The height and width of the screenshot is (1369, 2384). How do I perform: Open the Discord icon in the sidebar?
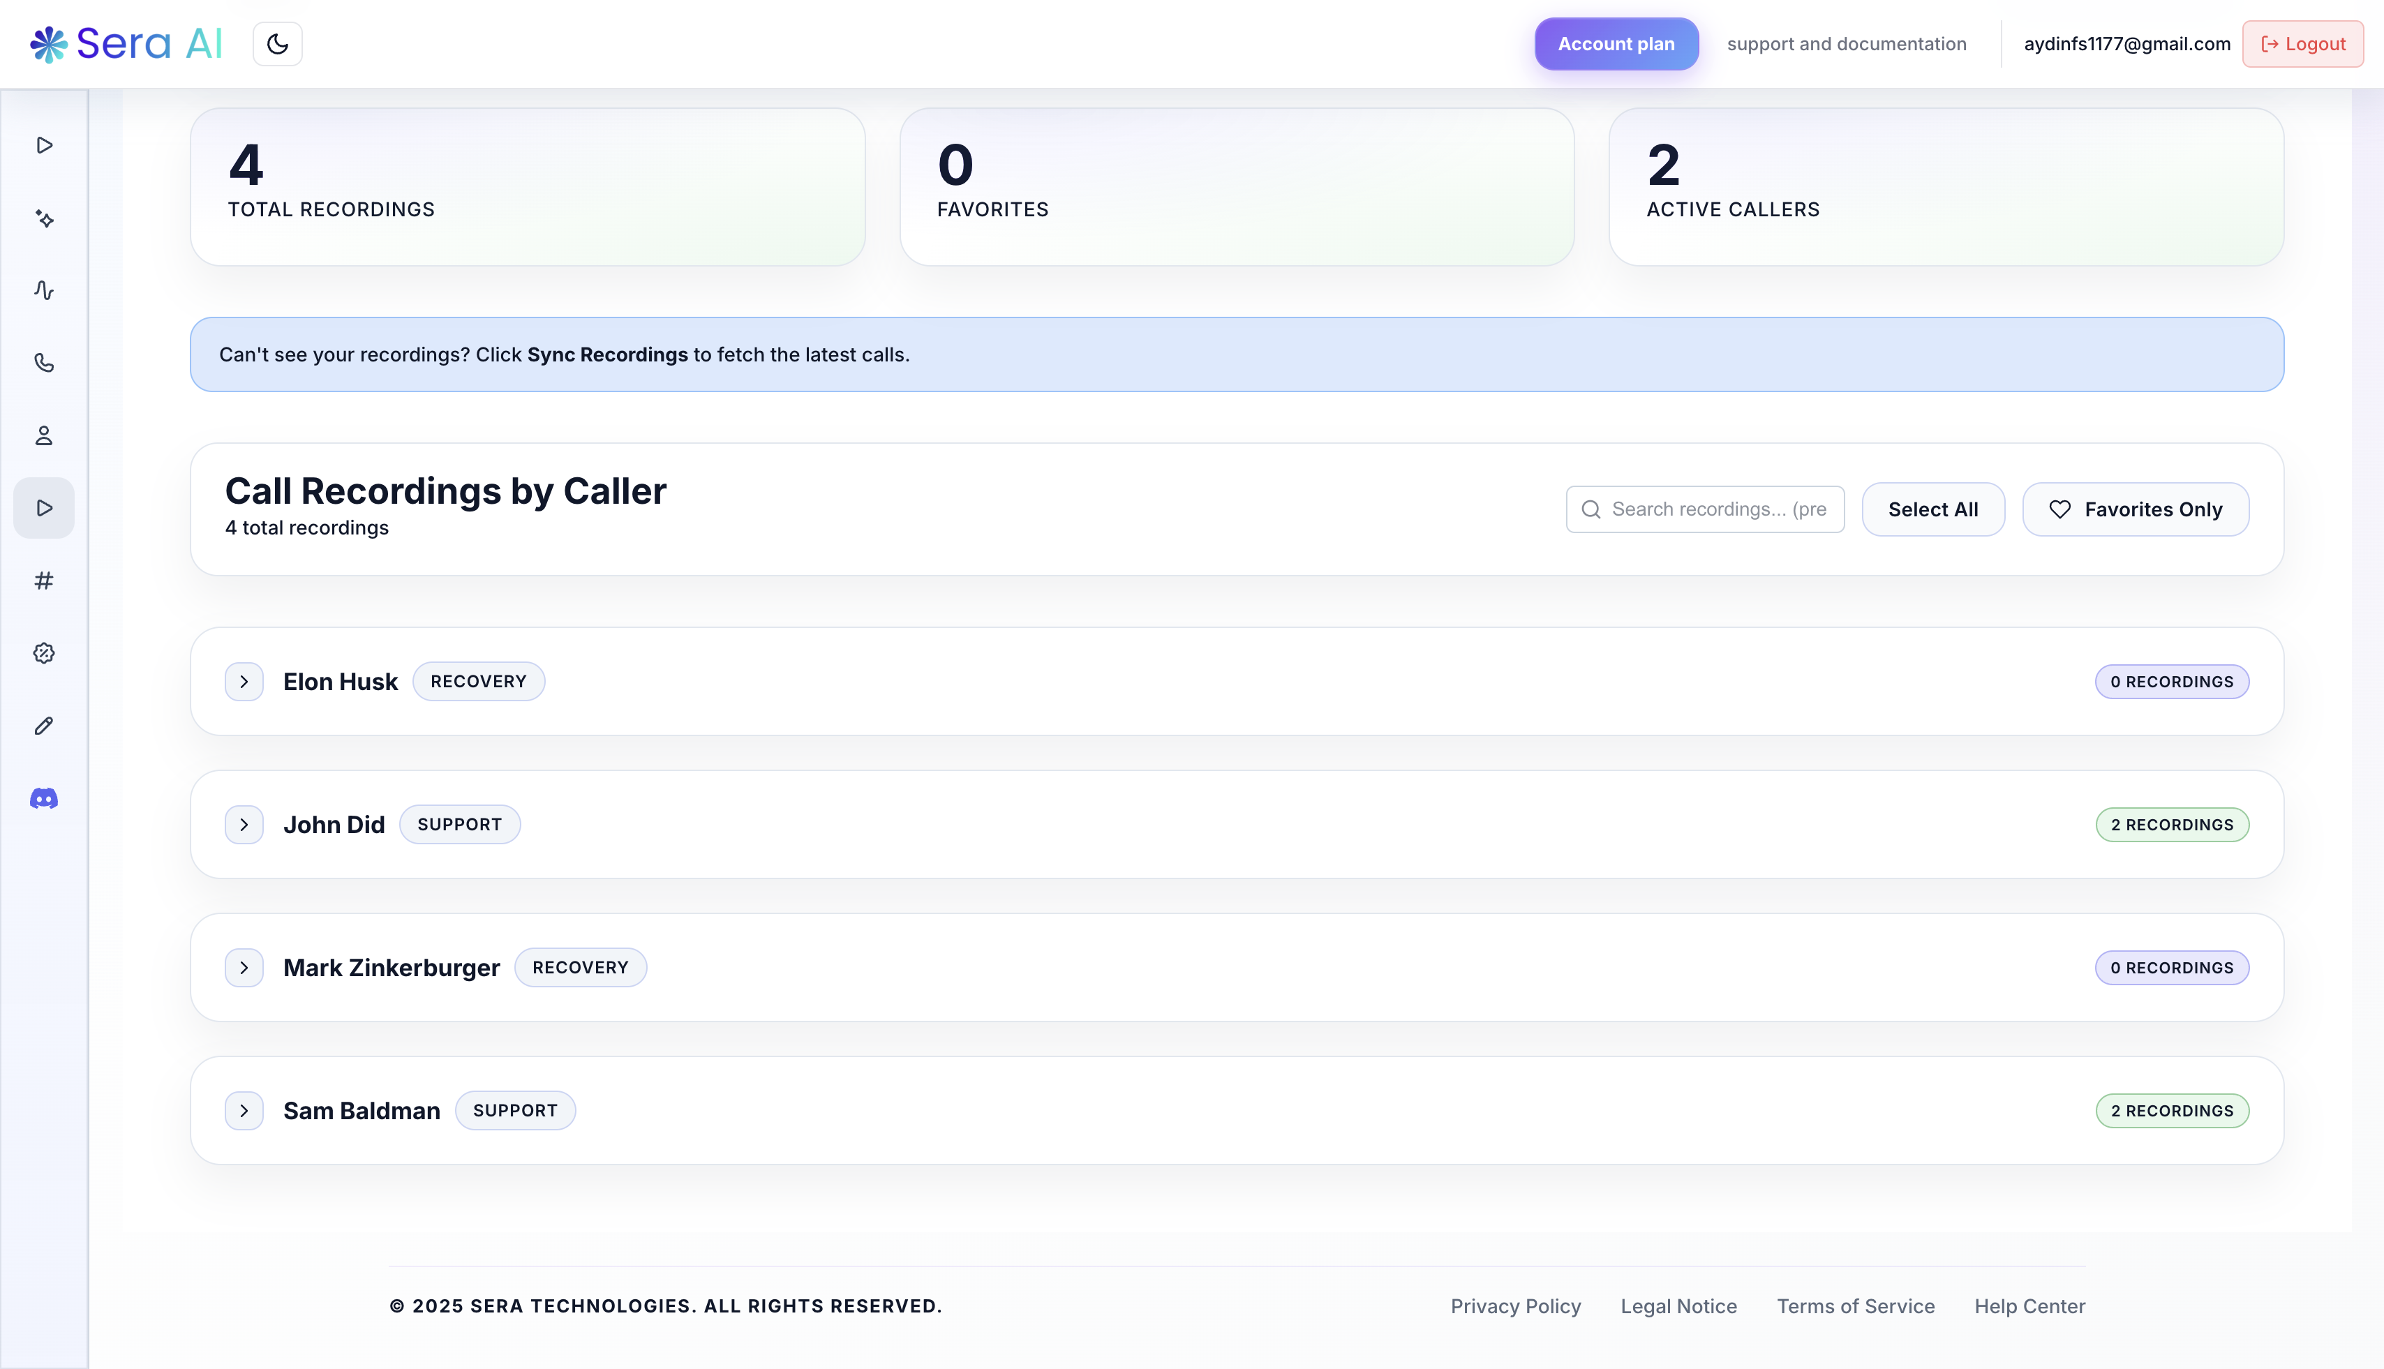pyautogui.click(x=44, y=798)
